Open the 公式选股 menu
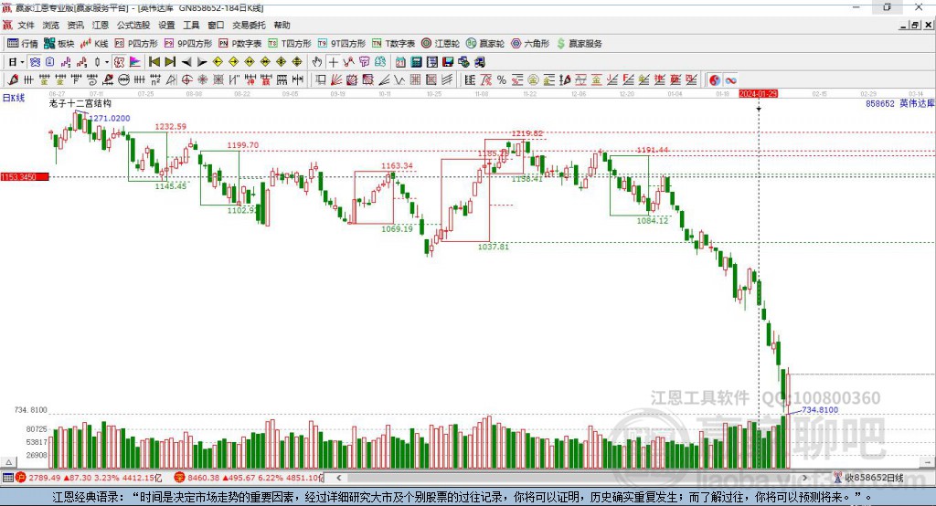 pyautogui.click(x=133, y=25)
